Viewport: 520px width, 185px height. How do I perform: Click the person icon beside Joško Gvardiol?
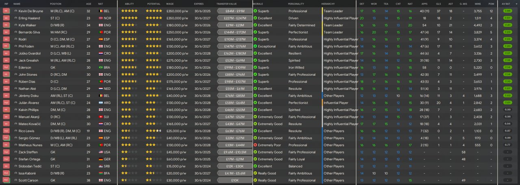15,53
